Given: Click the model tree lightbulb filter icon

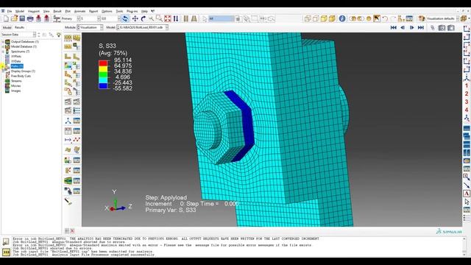Looking at the screenshot, I should pyautogui.click(x=59, y=35).
